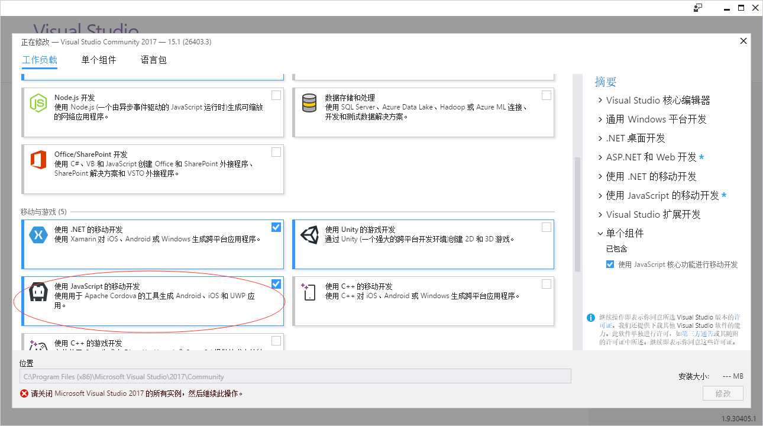Click the Unity cube icon
The width and height of the screenshot is (763, 426).
point(309,235)
